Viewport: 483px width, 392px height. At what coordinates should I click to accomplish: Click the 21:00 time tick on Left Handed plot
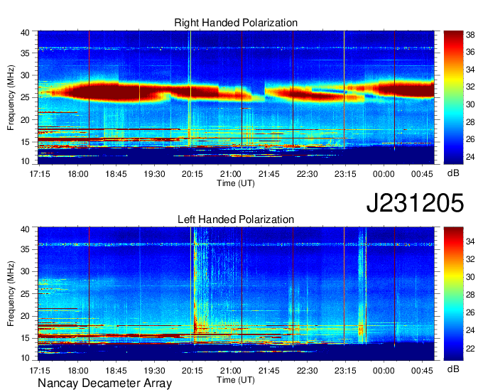[x=231, y=371]
